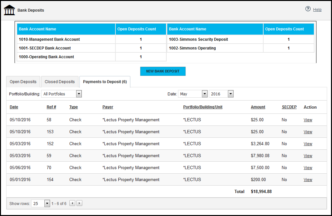Open the 2016 year dropdown

(221, 94)
